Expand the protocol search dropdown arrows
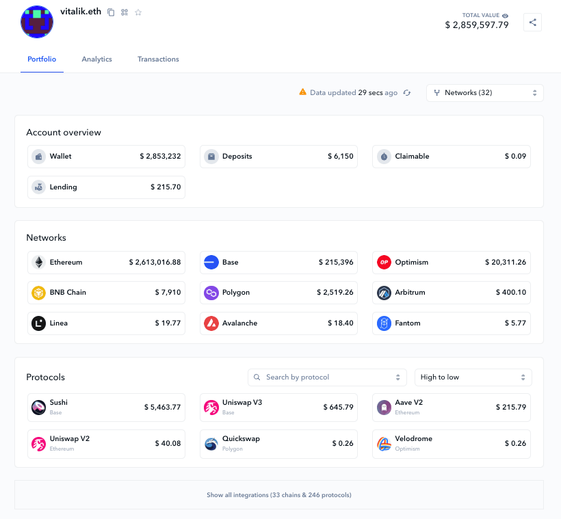Screen dimensions: 561x519 [x=398, y=377]
